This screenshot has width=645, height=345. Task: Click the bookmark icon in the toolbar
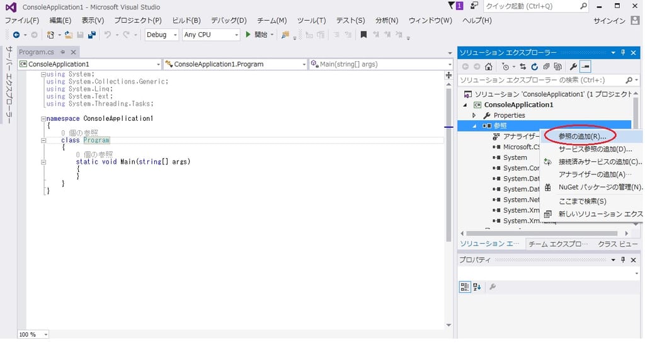[363, 35]
